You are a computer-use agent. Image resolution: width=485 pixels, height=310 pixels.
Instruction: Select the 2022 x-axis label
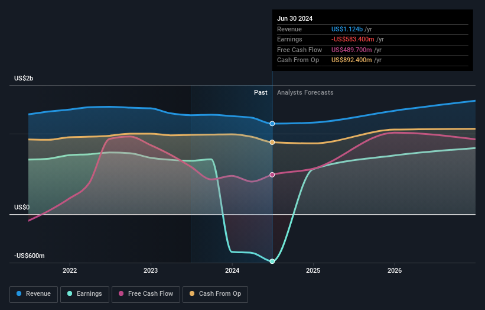click(70, 270)
